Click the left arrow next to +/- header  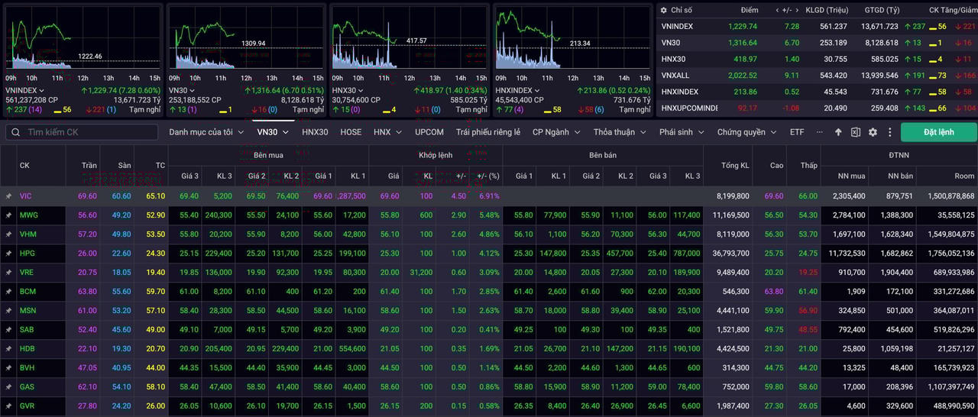778,10
